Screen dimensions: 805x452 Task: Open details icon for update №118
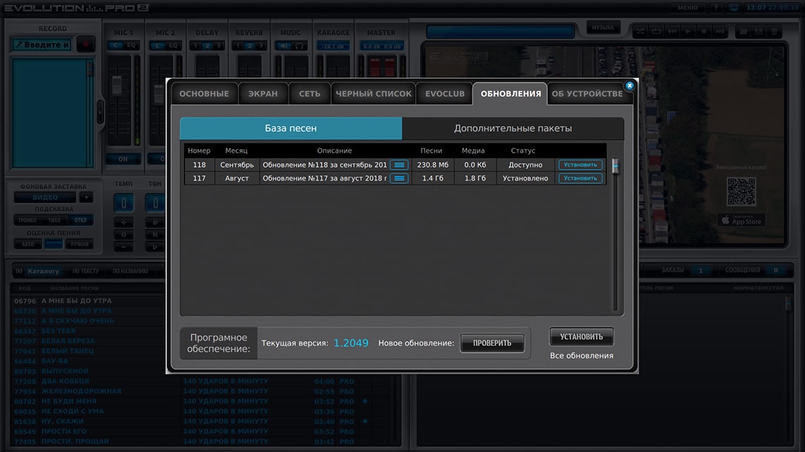click(399, 165)
